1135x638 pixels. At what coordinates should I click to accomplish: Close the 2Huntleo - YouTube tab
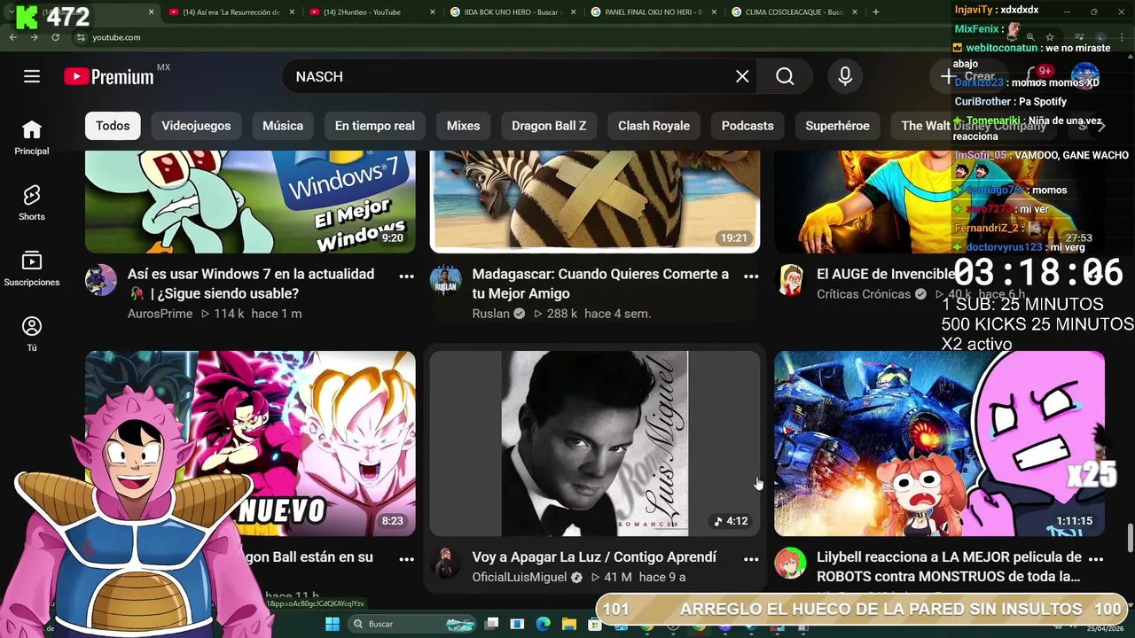tap(433, 12)
